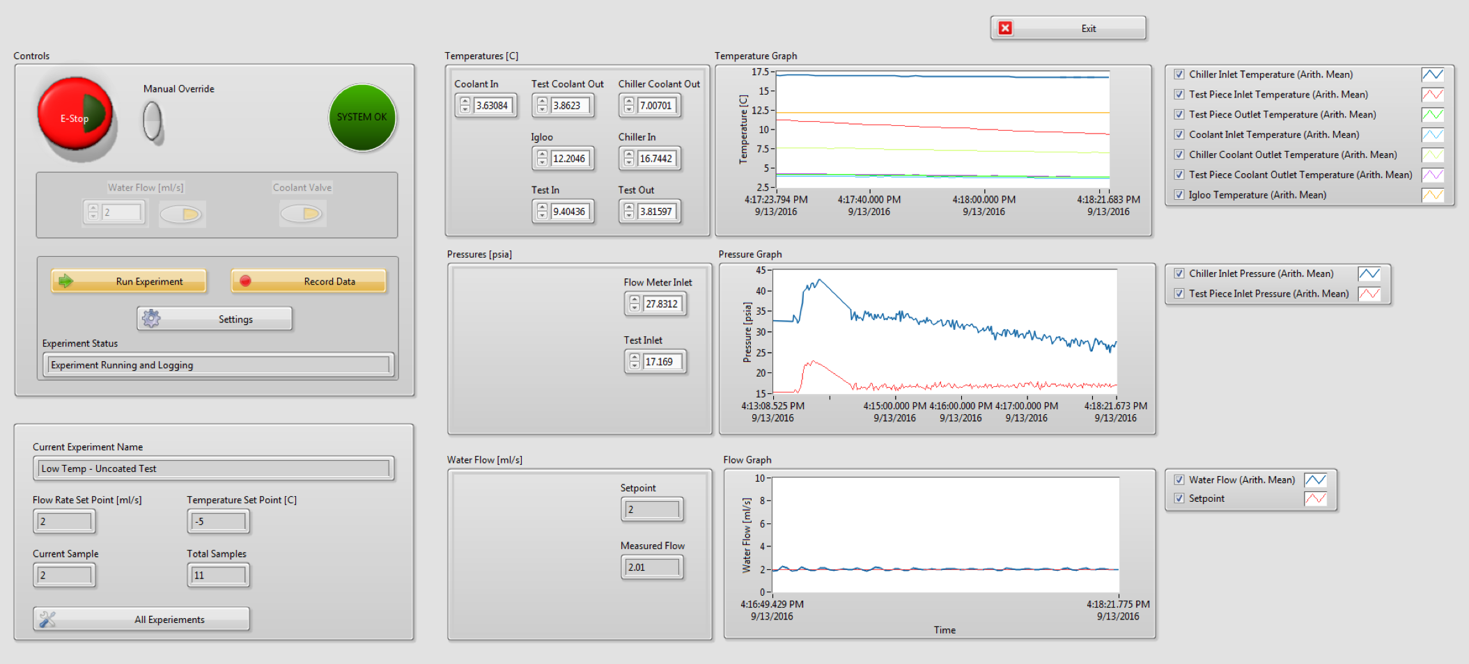Viewport: 1469px width, 664px height.
Task: Click the tools icon on All Experiements button
Action: [x=47, y=619]
